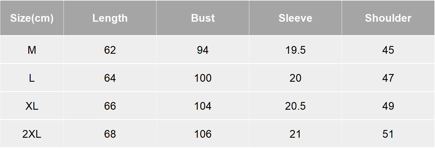The image size is (435, 148).
Task: Select the shoulder value 45
Action: [x=388, y=50]
